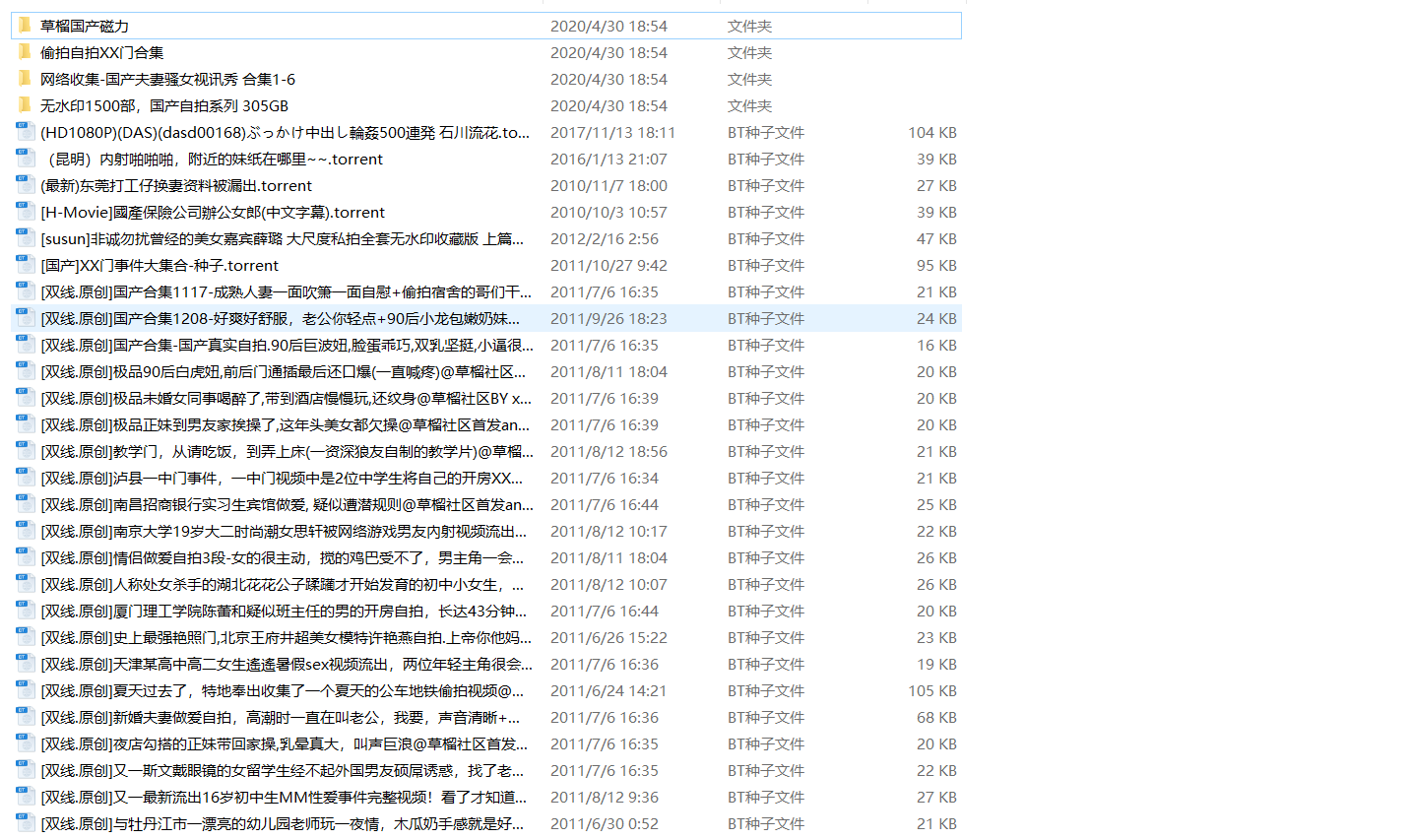This screenshot has width=1409, height=839.
Task: Click the size value 47 KB
Action: click(x=936, y=238)
